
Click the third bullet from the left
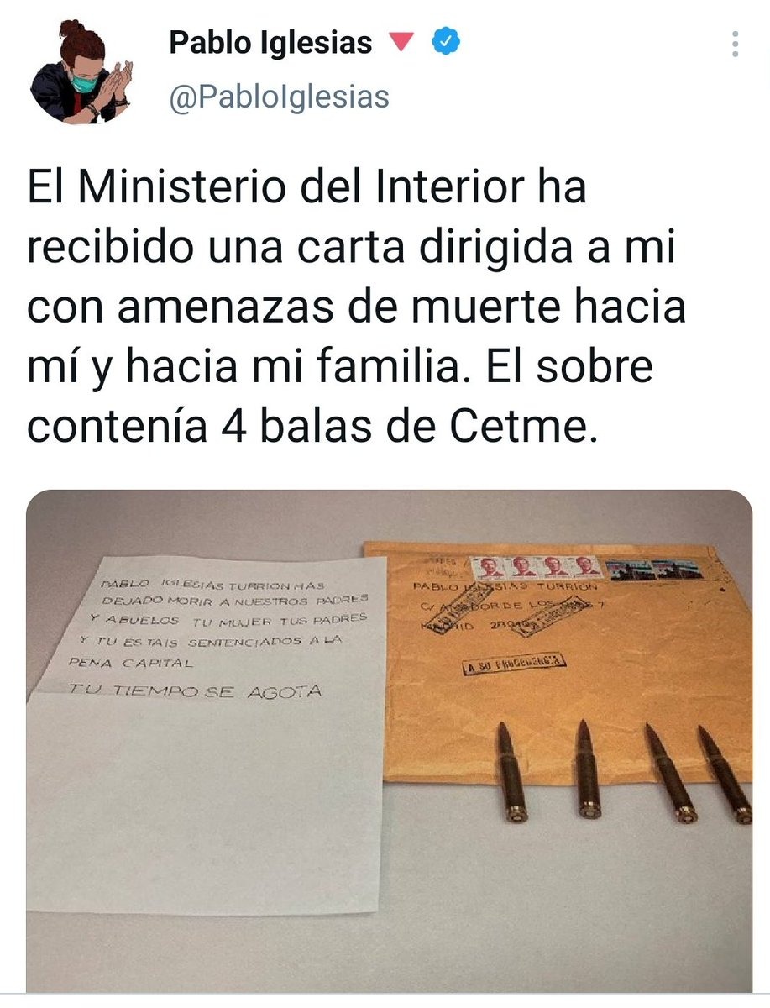[670, 772]
